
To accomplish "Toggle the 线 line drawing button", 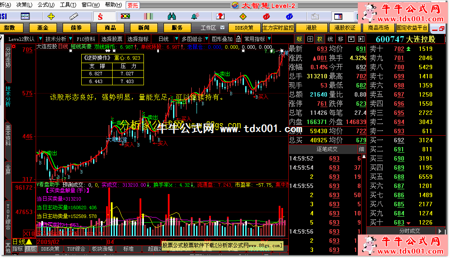I will click(330, 39).
